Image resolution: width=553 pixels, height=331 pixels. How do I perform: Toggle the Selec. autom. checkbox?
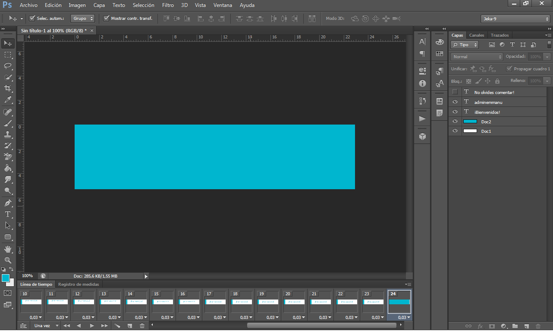click(x=32, y=19)
